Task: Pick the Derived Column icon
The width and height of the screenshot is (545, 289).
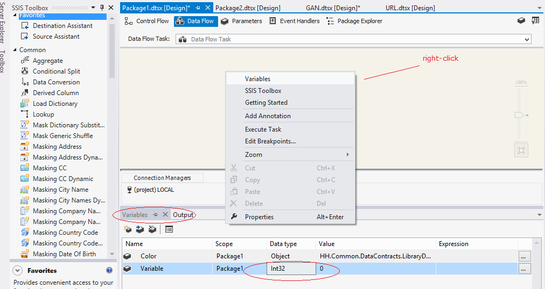Action: 25,92
